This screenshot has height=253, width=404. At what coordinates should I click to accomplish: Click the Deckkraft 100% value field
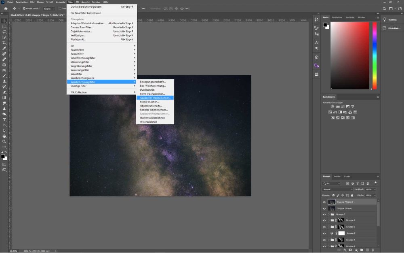pos(369,189)
